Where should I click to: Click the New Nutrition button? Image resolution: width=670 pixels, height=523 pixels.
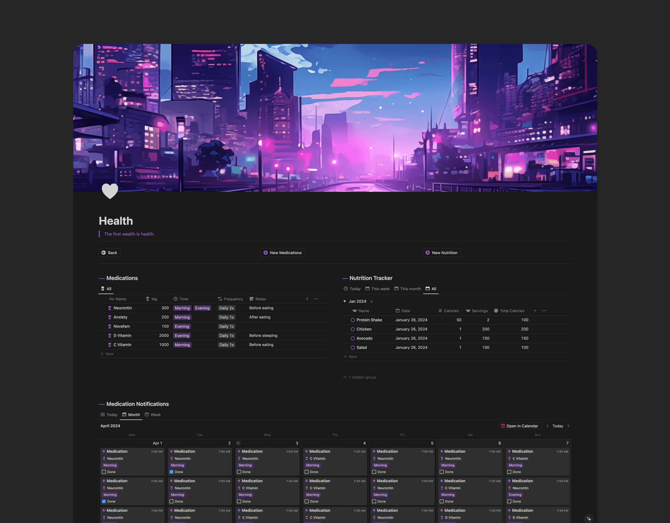coord(442,253)
